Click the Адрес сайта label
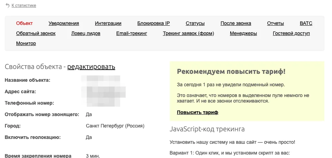 (20, 92)
